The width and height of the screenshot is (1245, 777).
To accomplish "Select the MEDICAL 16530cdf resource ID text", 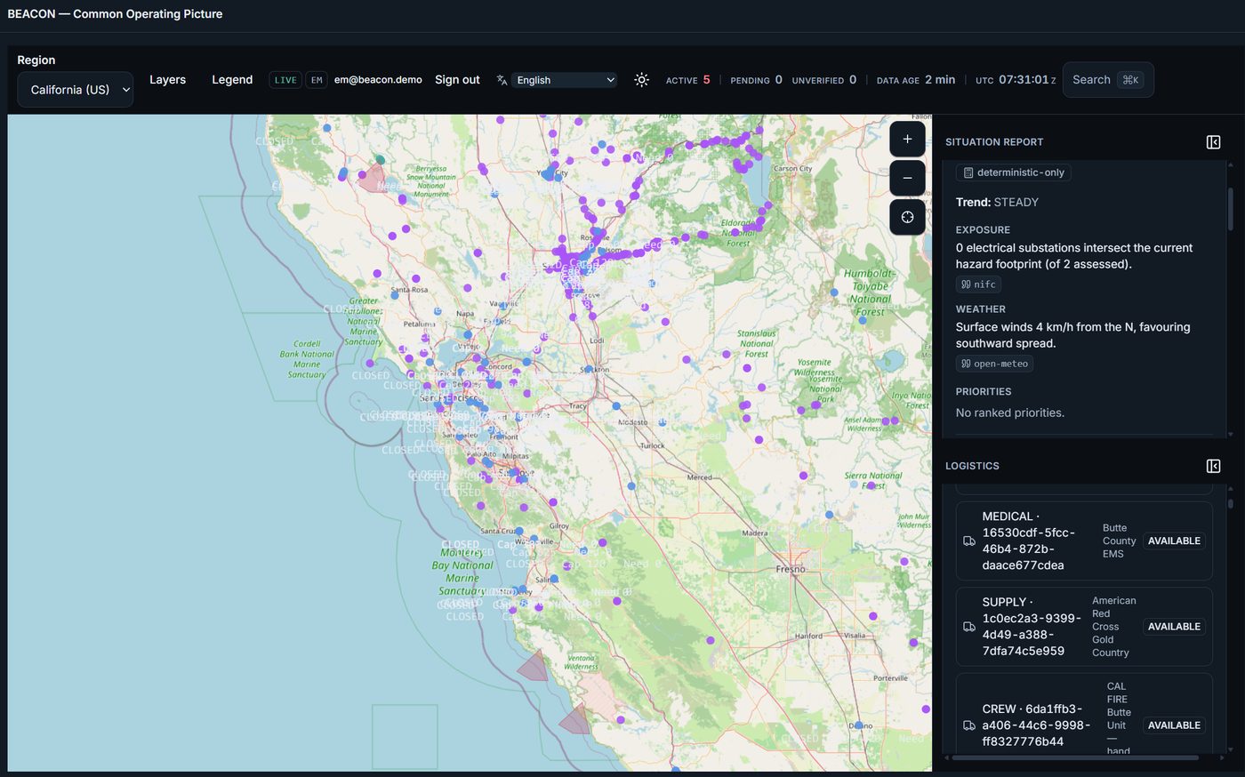I will (1029, 541).
